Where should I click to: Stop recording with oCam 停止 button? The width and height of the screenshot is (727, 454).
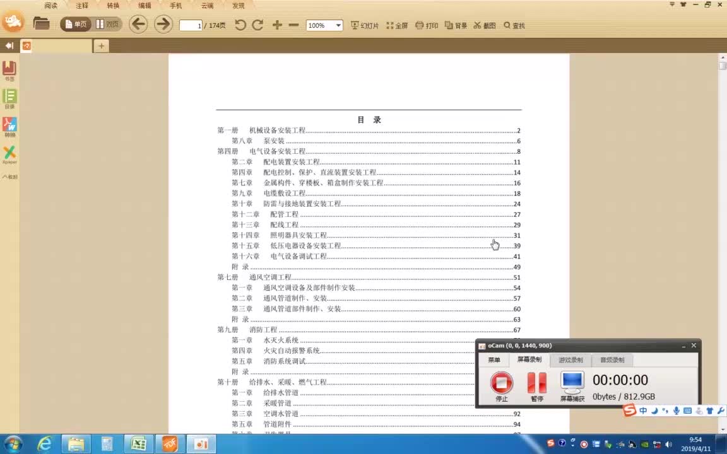502,387
